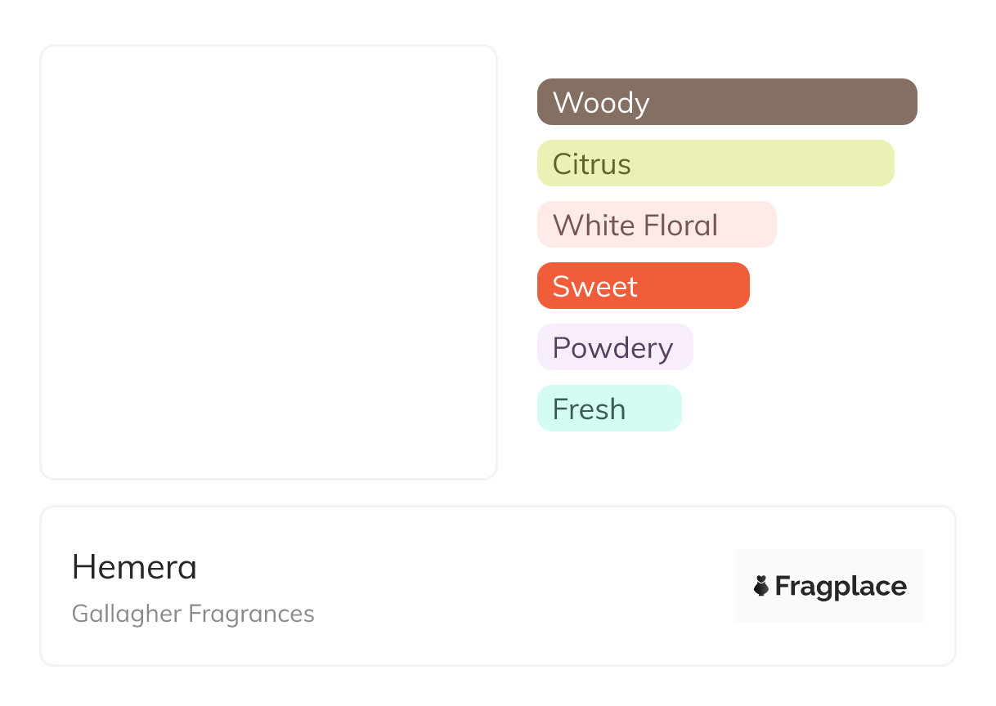Open the Gallagher Fragrances brand link
The image size is (996, 706).
[193, 614]
